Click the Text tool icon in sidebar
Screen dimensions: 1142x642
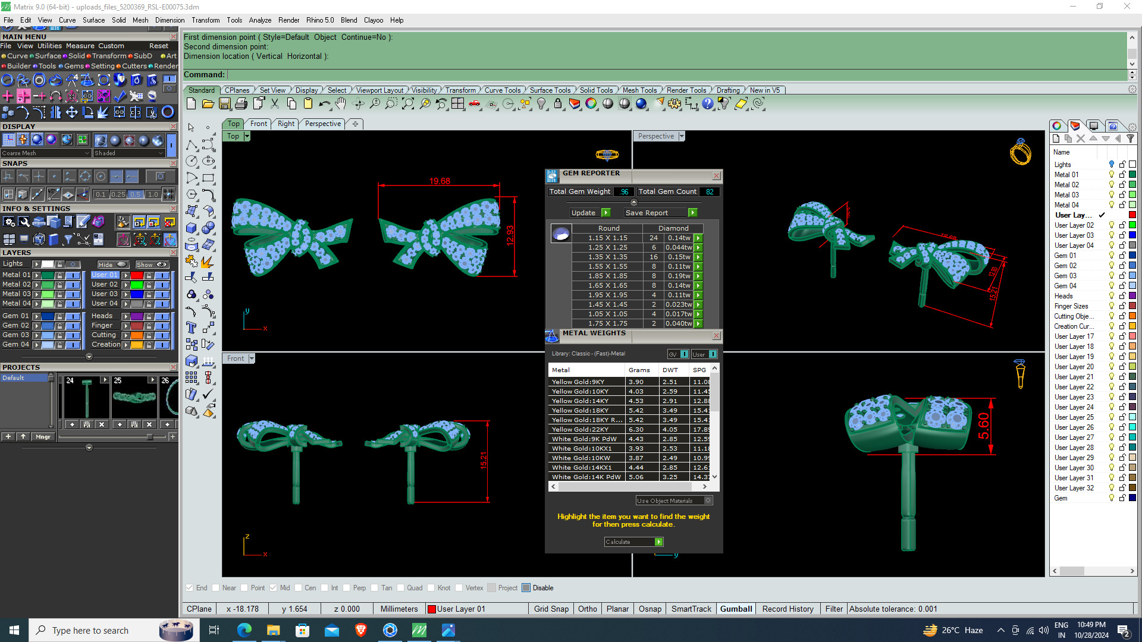click(191, 328)
